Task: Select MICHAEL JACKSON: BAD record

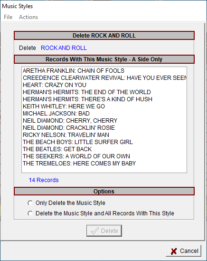Action: 104,114
